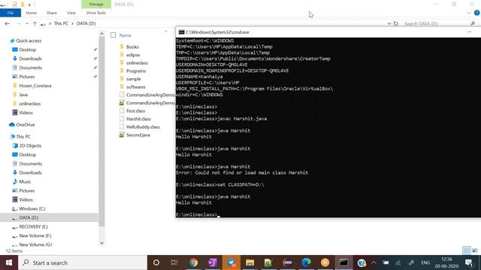Open Task View on the taskbar
481x270 pixels.
pos(174,262)
